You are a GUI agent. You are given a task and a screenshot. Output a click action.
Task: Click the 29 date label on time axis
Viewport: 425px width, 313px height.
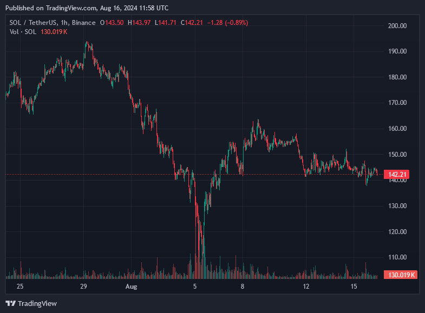tap(83, 286)
